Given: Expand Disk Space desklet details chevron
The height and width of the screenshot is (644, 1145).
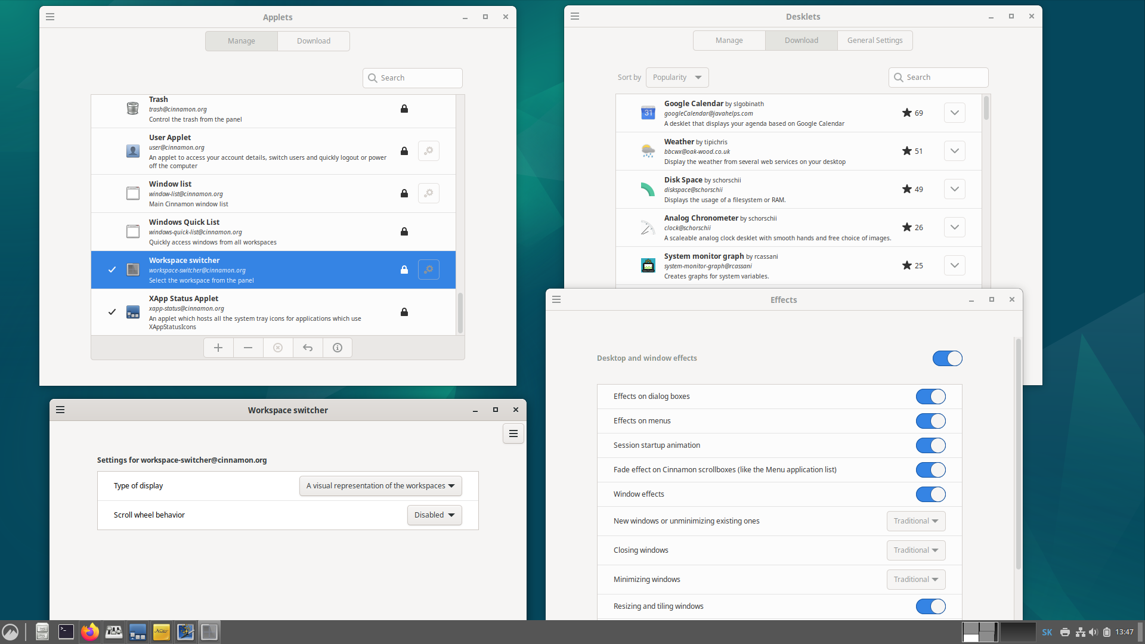Looking at the screenshot, I should pos(955,189).
